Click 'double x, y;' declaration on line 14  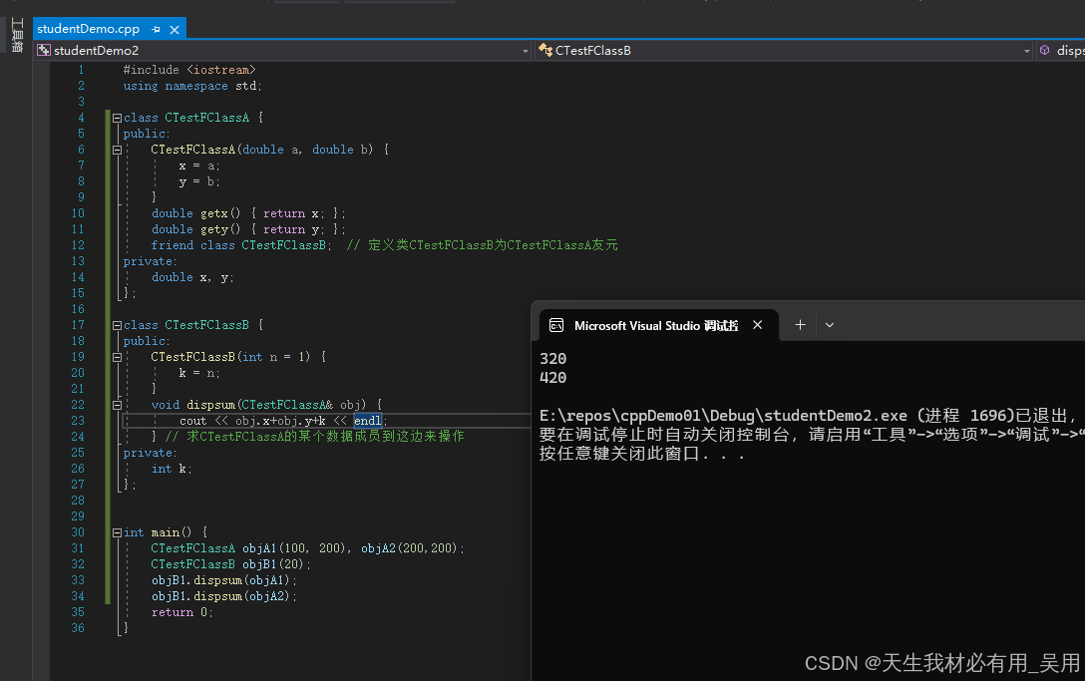coord(192,277)
